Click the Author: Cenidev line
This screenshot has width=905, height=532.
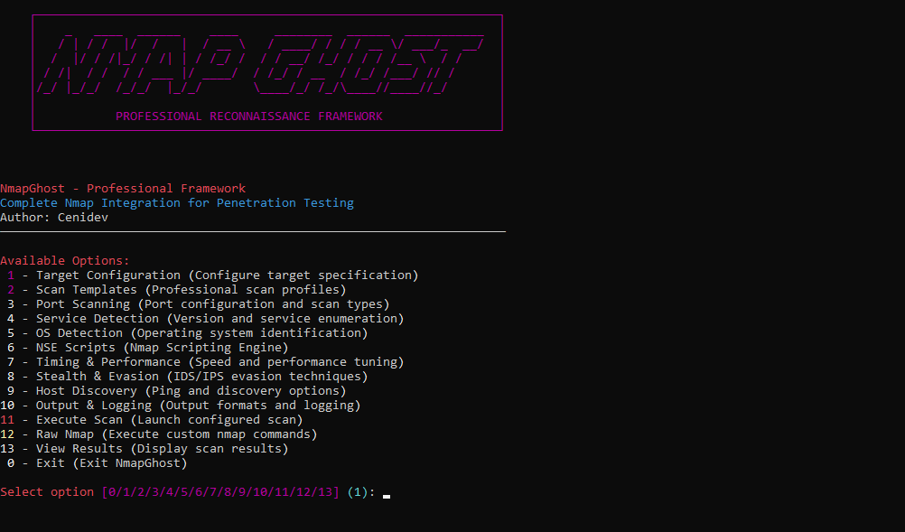point(58,218)
